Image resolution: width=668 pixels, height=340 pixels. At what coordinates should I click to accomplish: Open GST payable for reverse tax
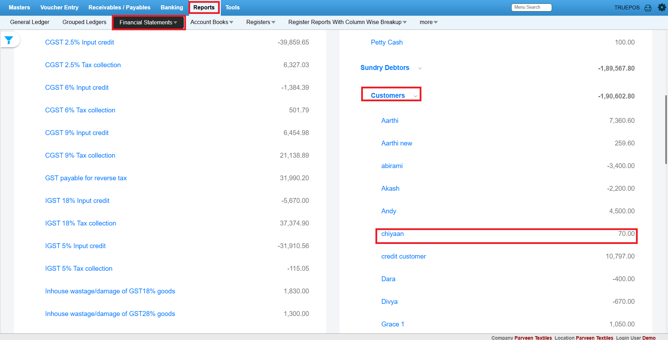click(x=86, y=178)
